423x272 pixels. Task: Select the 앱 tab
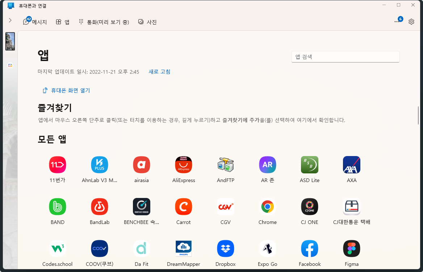point(63,22)
